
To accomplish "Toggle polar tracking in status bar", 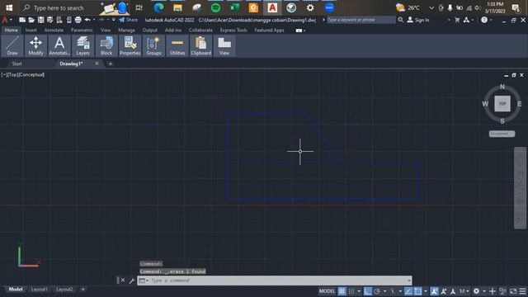I will (377, 291).
